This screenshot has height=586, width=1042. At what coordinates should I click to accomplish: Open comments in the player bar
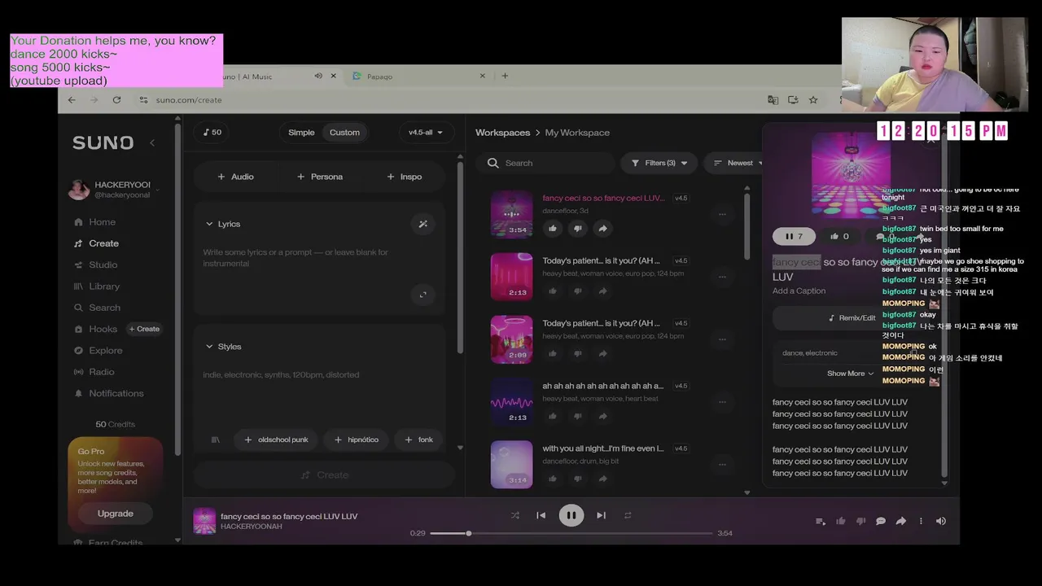pyautogui.click(x=881, y=521)
